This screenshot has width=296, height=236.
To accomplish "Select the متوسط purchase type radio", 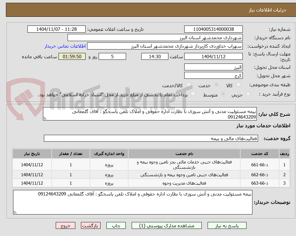I will point(223,94).
